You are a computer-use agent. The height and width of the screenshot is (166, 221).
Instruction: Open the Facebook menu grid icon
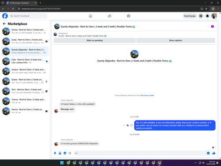point(201,16)
